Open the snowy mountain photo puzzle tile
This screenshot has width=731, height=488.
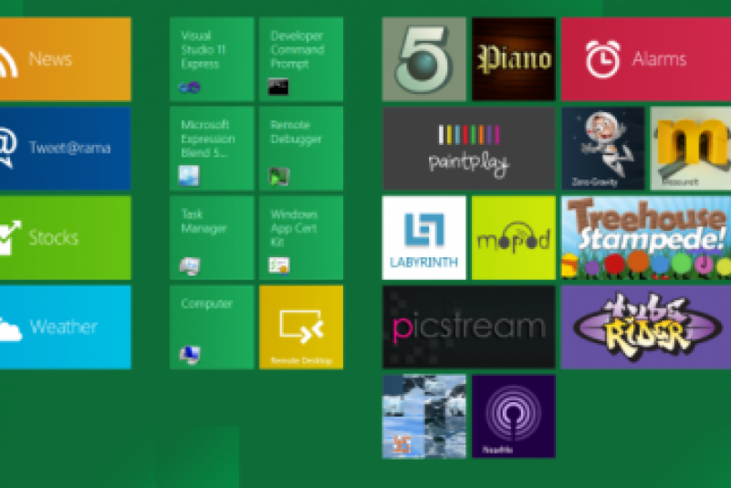(423, 416)
